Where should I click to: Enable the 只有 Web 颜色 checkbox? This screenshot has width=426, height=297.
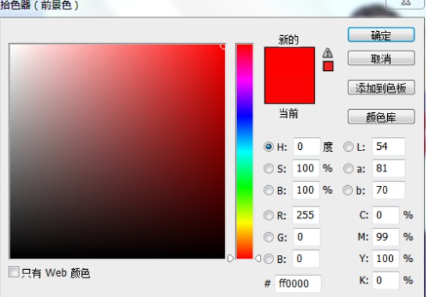tap(13, 272)
